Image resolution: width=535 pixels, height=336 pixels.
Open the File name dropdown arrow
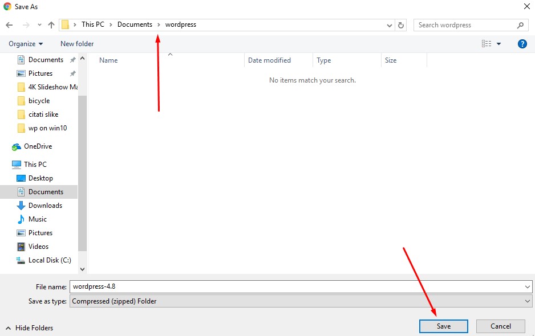(528, 287)
